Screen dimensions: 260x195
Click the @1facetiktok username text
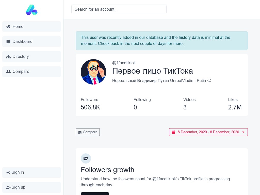click(124, 63)
